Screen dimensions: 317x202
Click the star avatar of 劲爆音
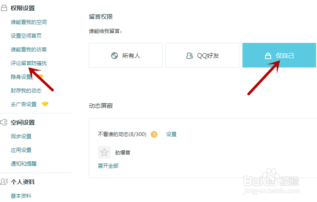coord(104,152)
